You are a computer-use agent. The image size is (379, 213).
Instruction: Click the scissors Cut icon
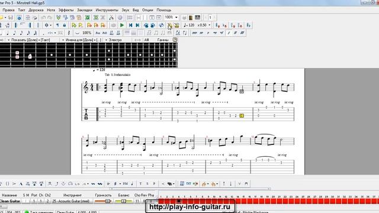111,17
